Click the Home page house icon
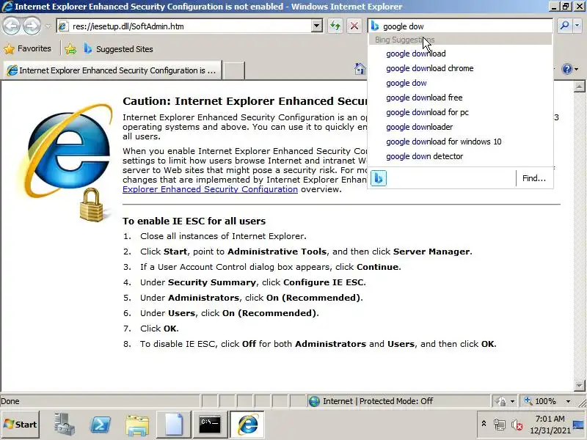Image resolution: width=587 pixels, height=440 pixels. 360,69
